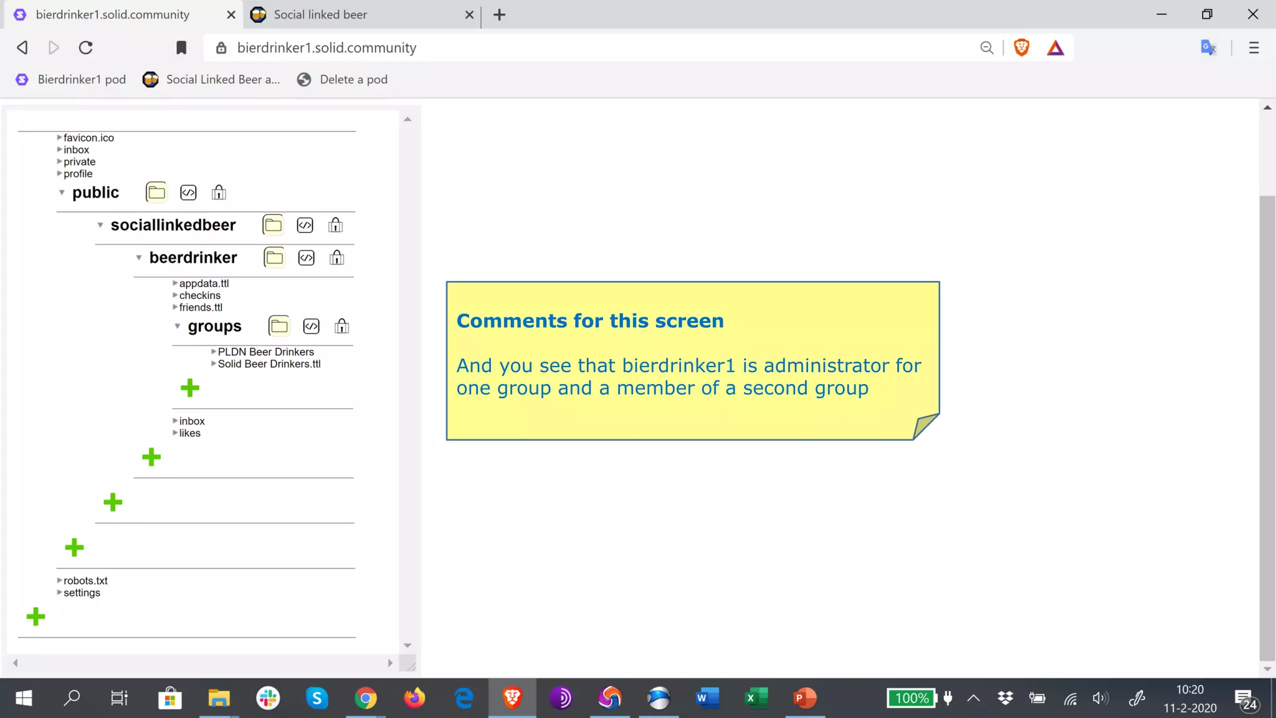Add new item in public folder with green plus
Screen dimensions: 1276x718
(x=74, y=548)
